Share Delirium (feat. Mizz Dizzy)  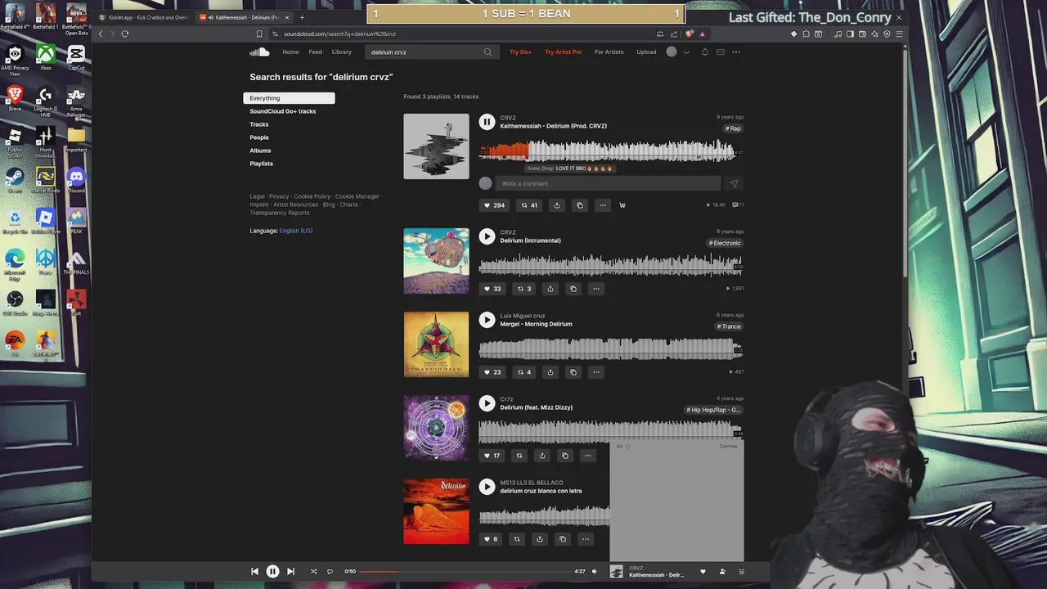point(541,456)
